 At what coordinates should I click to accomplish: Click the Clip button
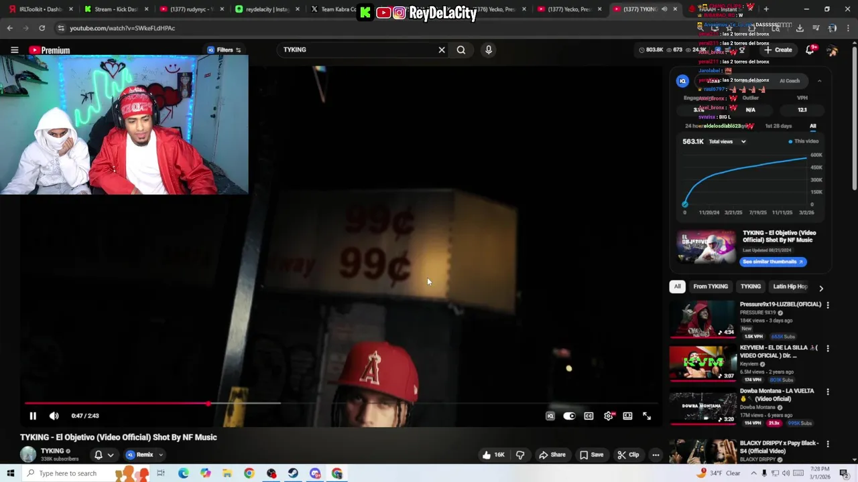point(628,455)
